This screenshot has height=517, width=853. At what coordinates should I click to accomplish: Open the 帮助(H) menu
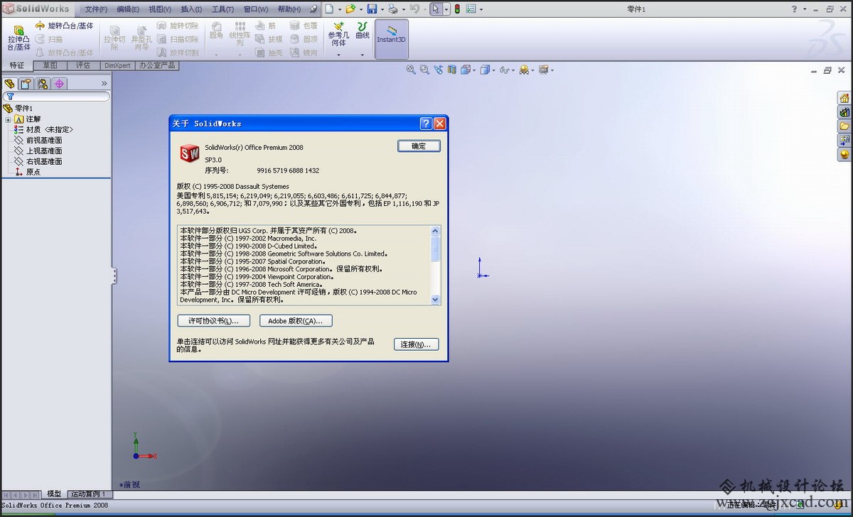pos(289,9)
